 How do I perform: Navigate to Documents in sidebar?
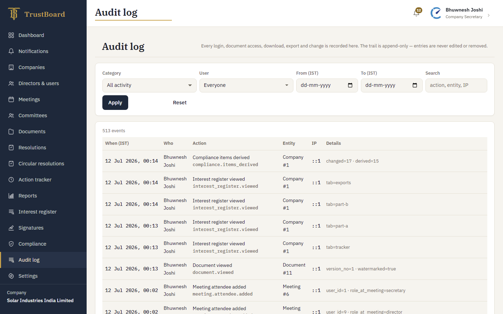click(x=43, y=132)
